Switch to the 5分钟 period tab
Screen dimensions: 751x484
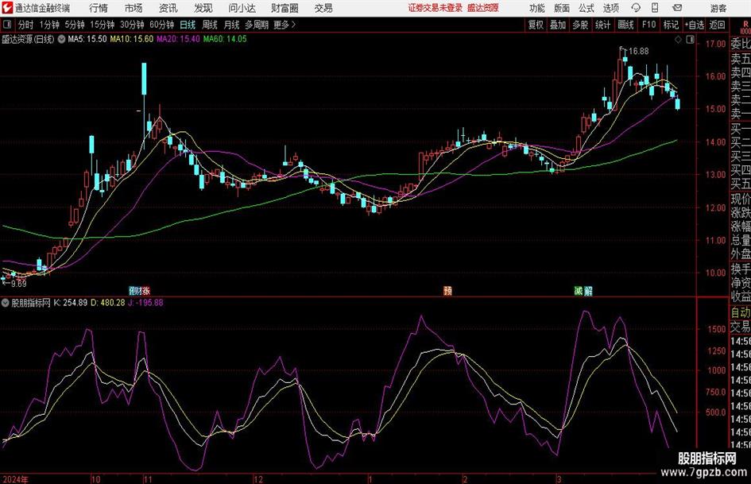coord(75,25)
